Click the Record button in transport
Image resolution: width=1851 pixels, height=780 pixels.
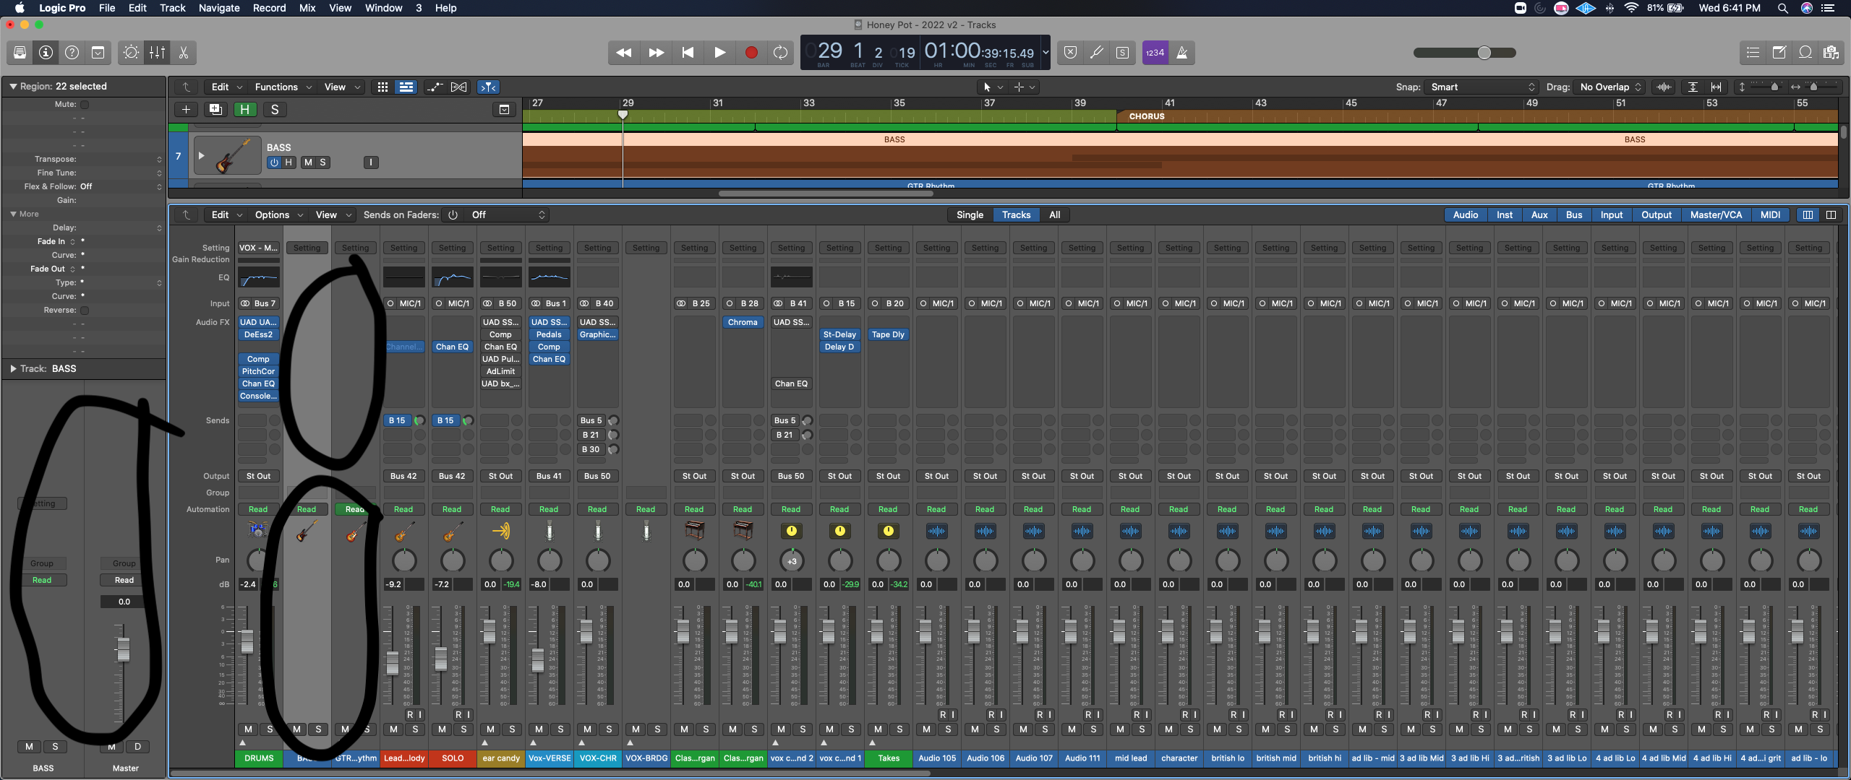pyautogui.click(x=751, y=53)
